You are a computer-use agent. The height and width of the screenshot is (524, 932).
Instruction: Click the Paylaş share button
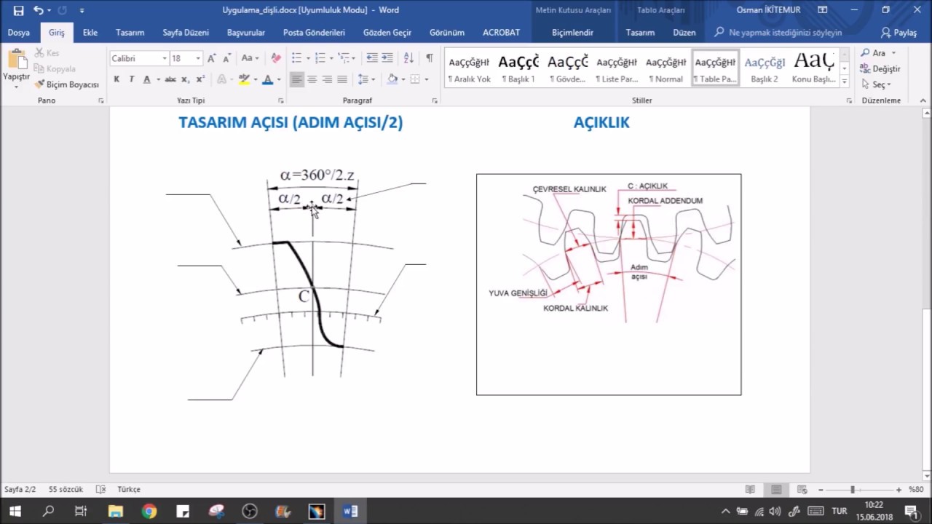coord(899,33)
